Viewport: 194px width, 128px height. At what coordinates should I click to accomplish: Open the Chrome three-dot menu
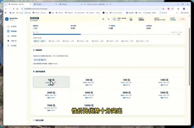pyautogui.click(x=188, y=9)
